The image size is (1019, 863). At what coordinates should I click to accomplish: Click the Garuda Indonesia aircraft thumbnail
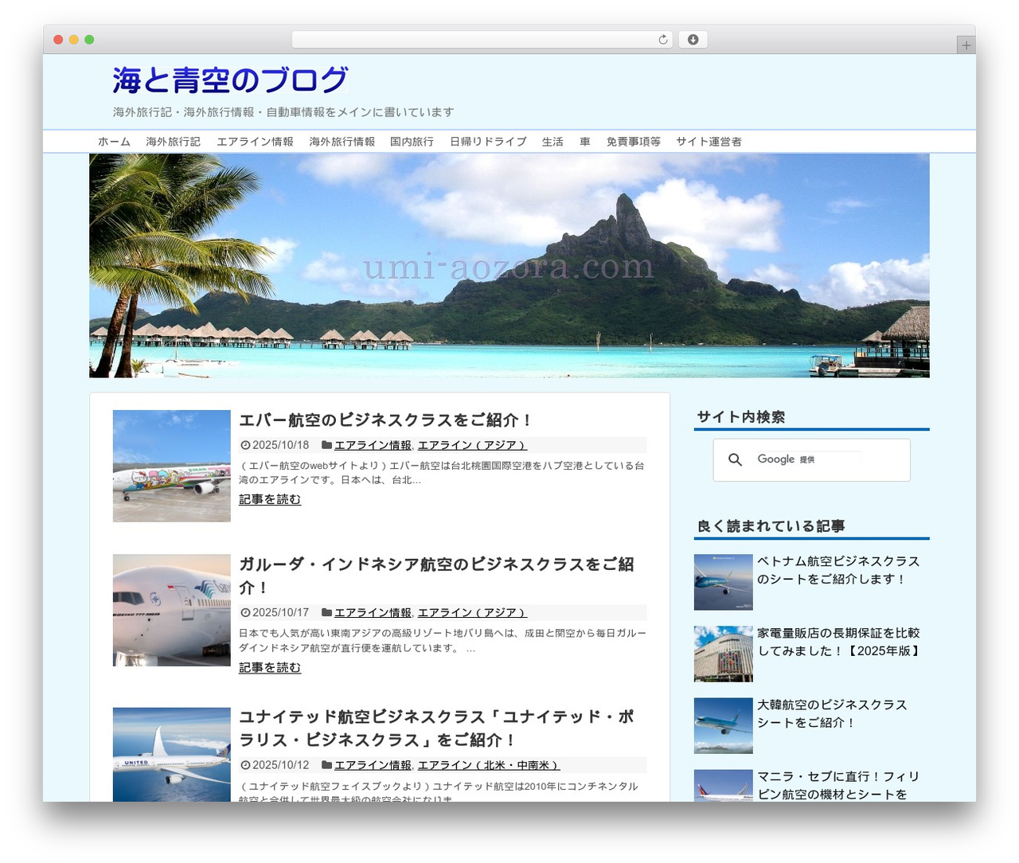171,611
